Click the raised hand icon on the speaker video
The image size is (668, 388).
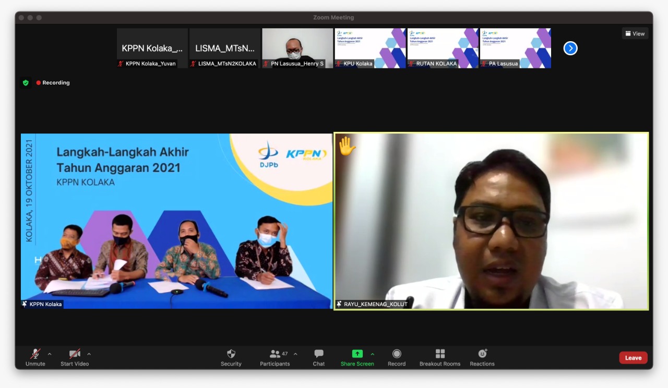(347, 145)
